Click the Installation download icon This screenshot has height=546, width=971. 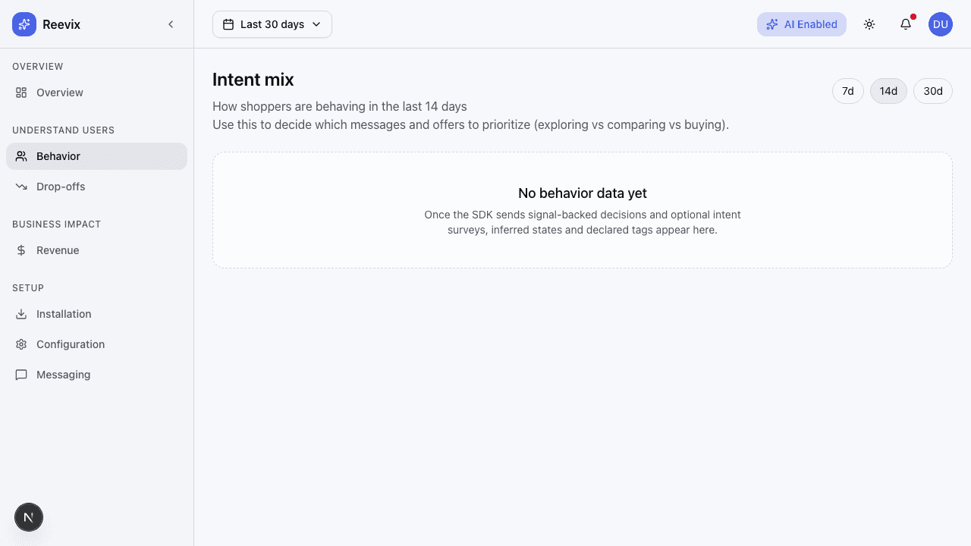[x=21, y=314]
